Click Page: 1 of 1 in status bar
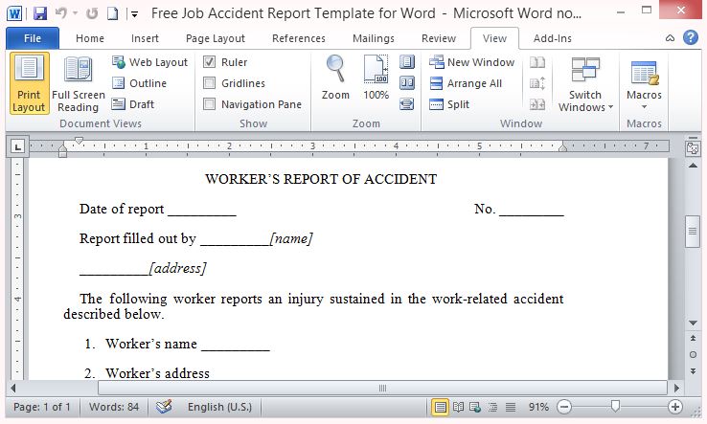707x424 pixels. coord(42,408)
